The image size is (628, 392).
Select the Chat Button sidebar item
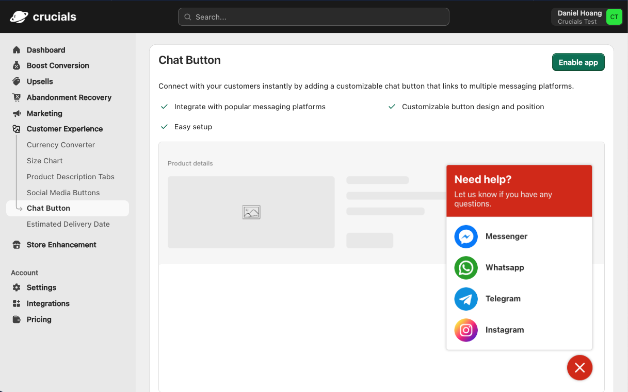67,208
